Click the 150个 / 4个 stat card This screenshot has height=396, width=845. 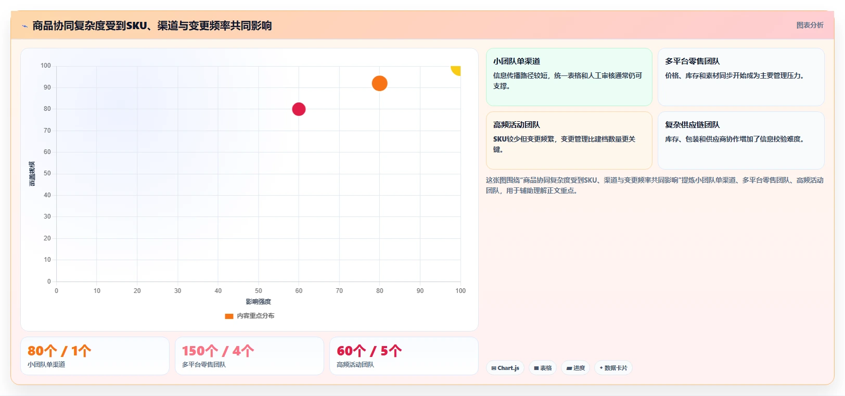click(x=249, y=356)
